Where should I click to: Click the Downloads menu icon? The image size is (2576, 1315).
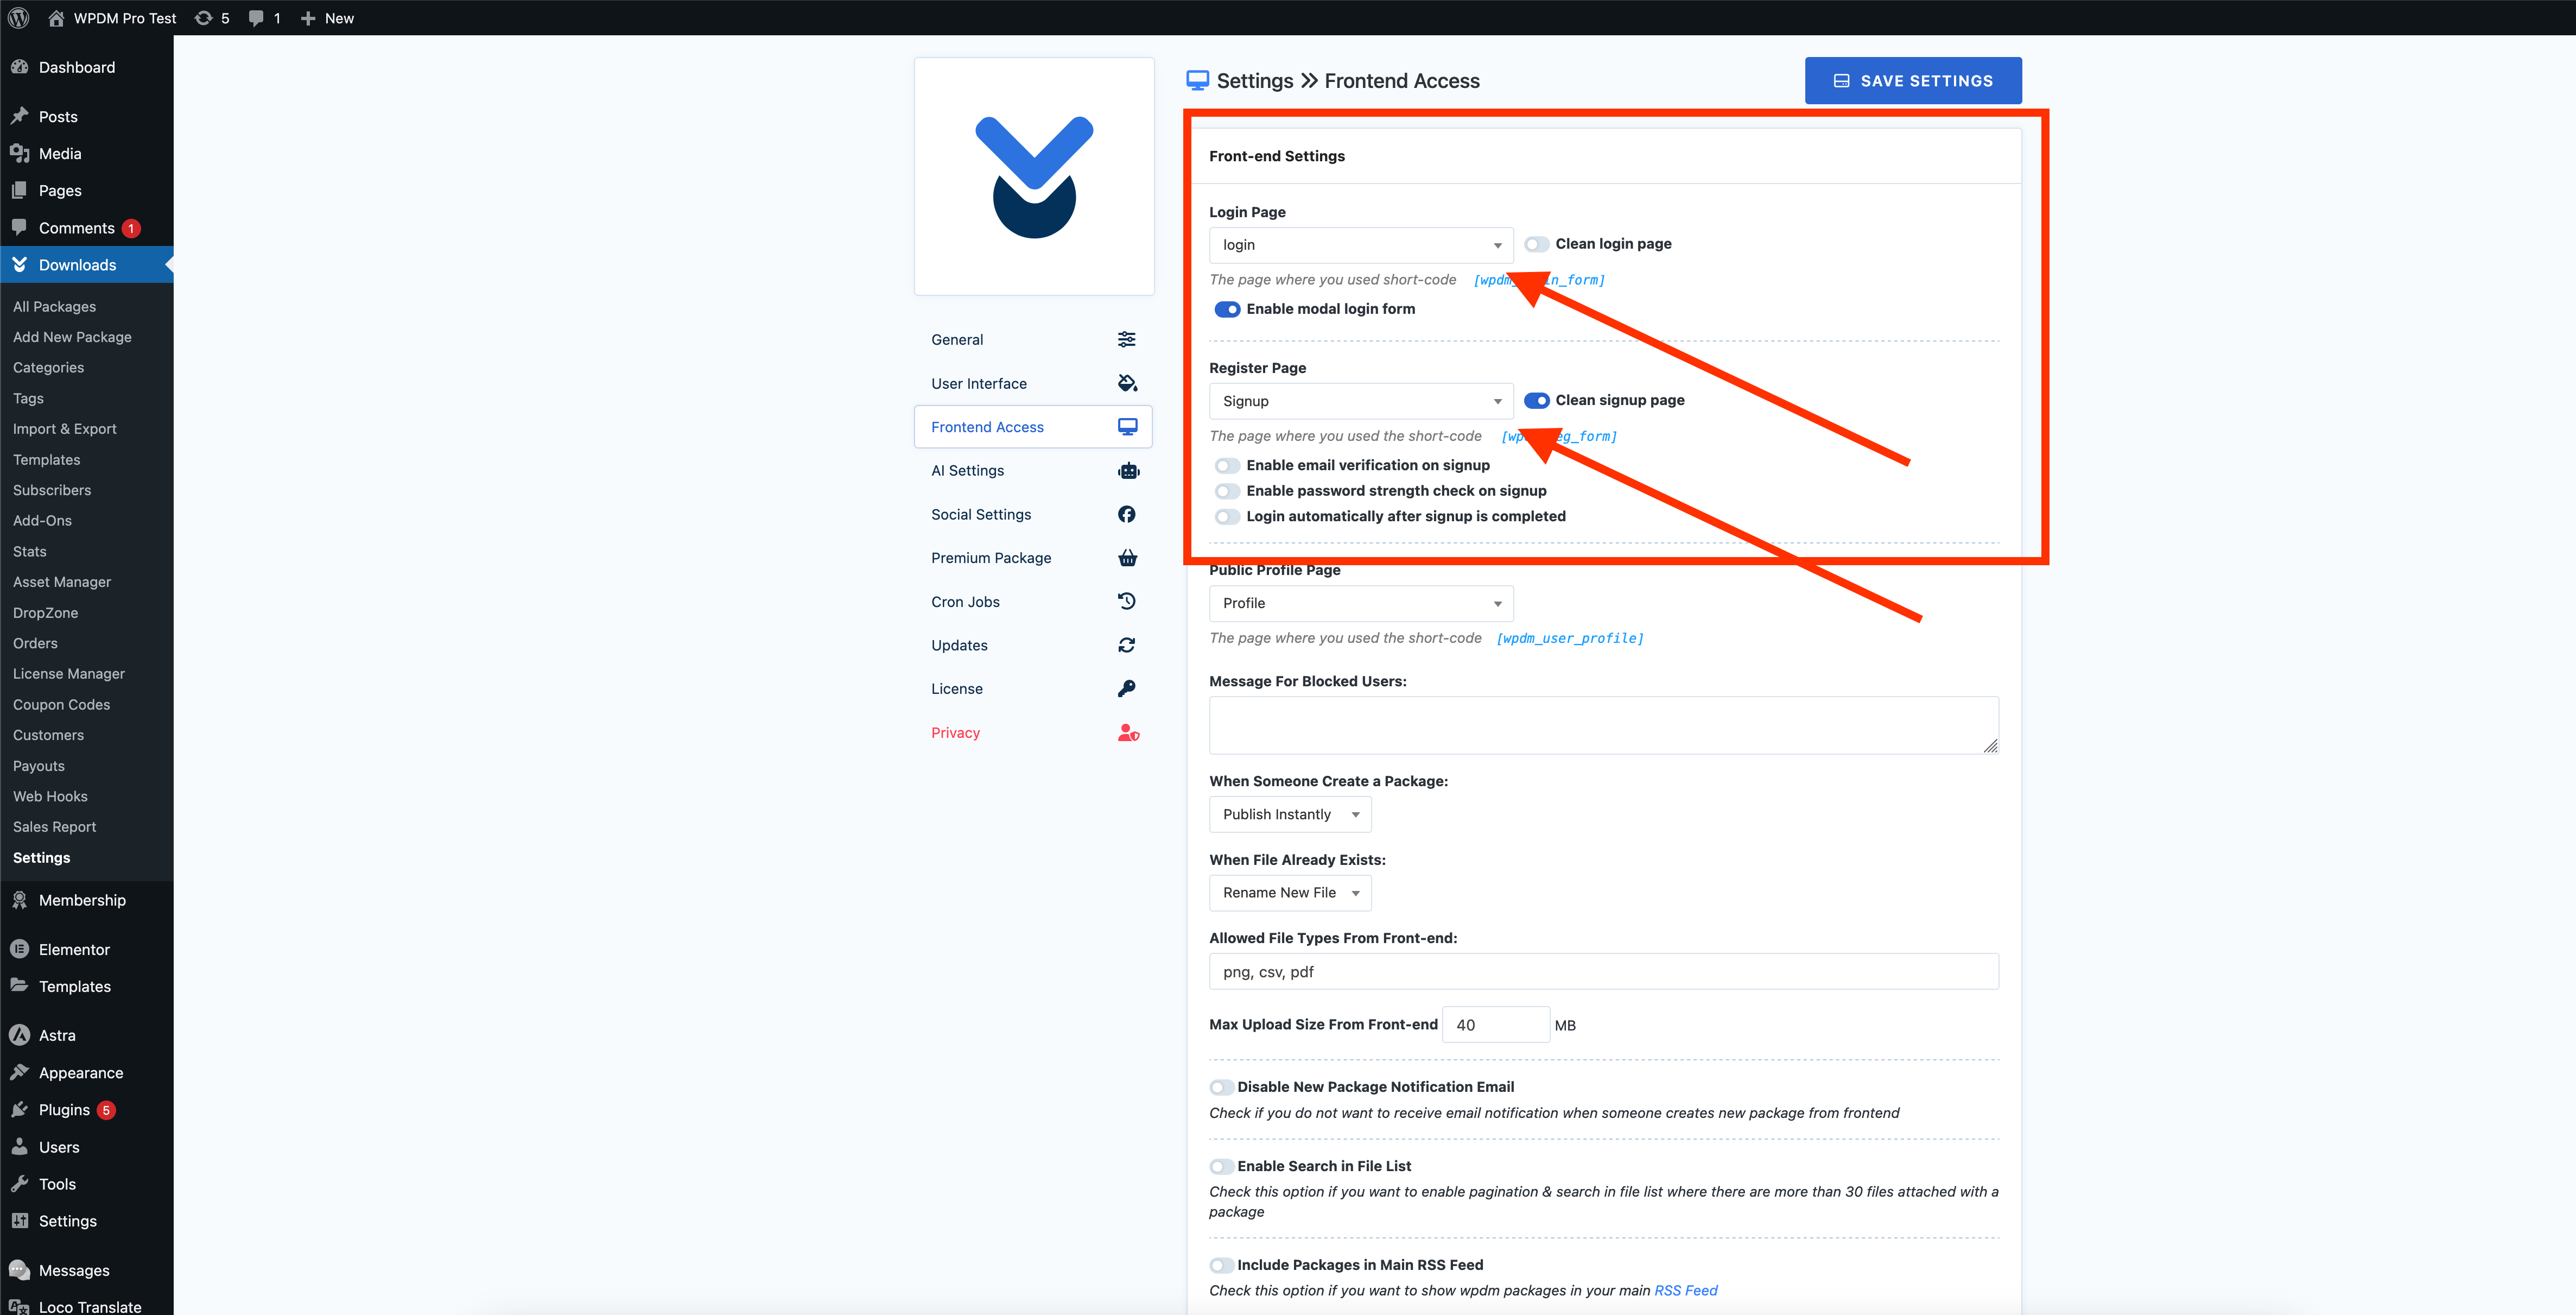tap(19, 264)
